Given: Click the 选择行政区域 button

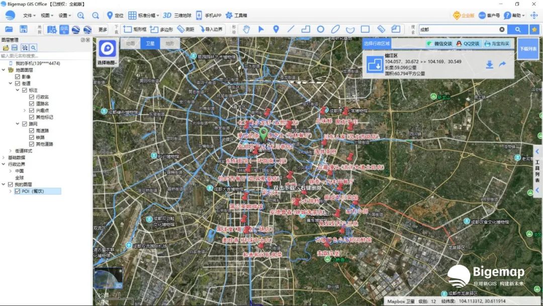Looking at the screenshot, I should [377, 43].
